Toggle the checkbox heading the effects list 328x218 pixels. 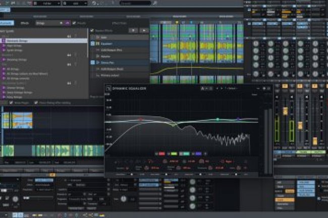(92, 30)
